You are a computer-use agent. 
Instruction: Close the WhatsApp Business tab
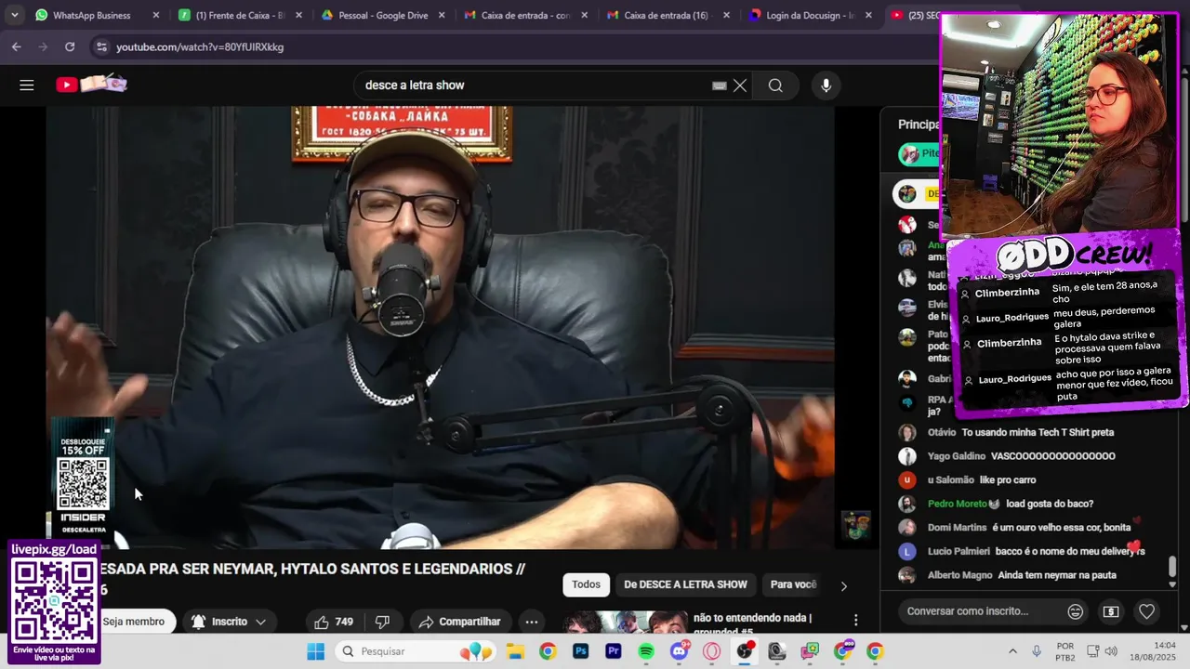[x=156, y=15]
